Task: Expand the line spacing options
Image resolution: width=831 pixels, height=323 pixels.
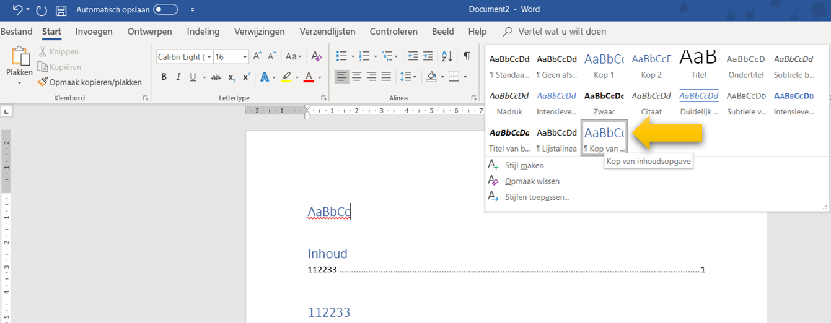Action: coord(408,77)
